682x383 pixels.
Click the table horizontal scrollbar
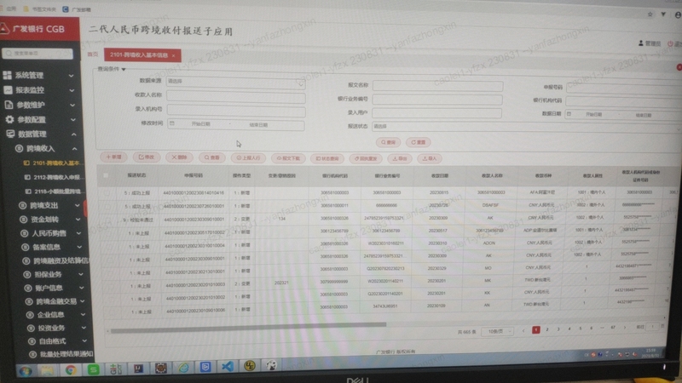click(248, 328)
